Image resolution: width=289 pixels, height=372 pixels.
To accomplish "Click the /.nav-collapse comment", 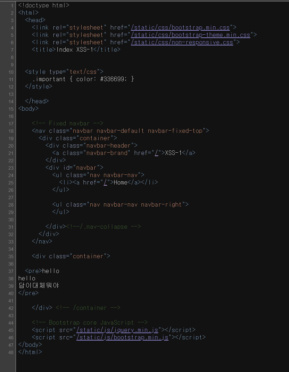I will click(x=103, y=227).
